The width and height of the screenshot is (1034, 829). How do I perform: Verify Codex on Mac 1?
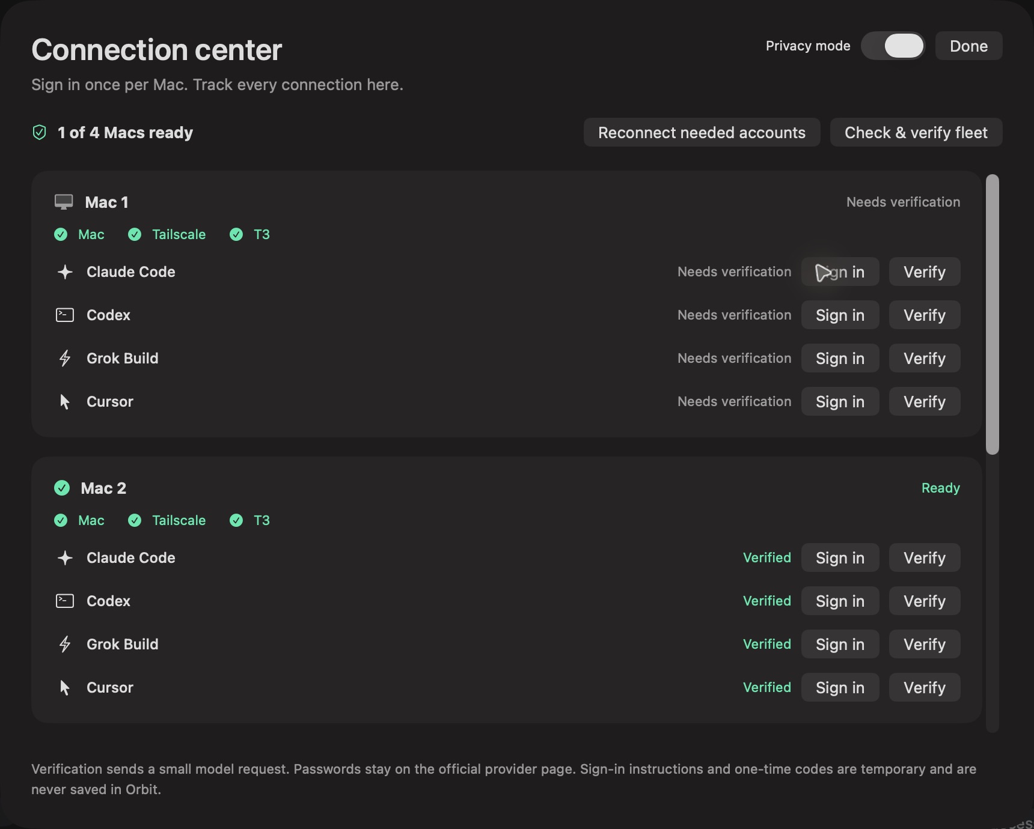coord(925,315)
